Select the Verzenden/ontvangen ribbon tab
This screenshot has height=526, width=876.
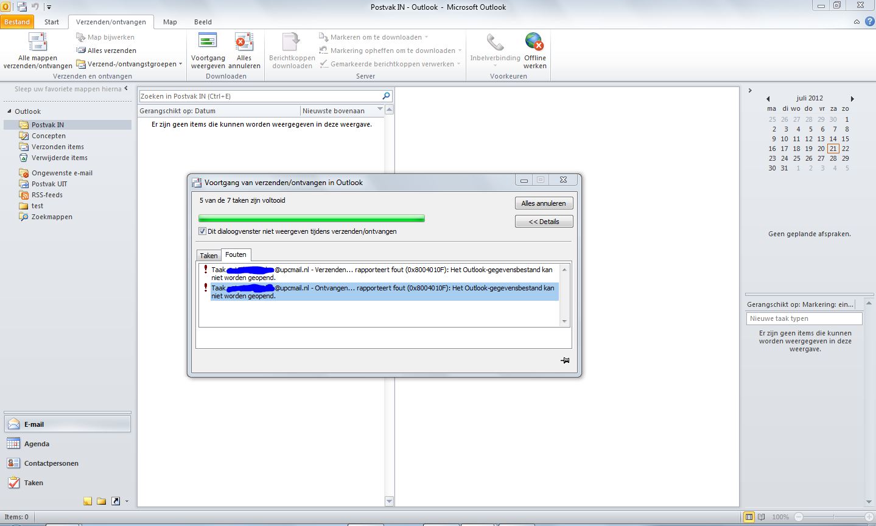(111, 22)
